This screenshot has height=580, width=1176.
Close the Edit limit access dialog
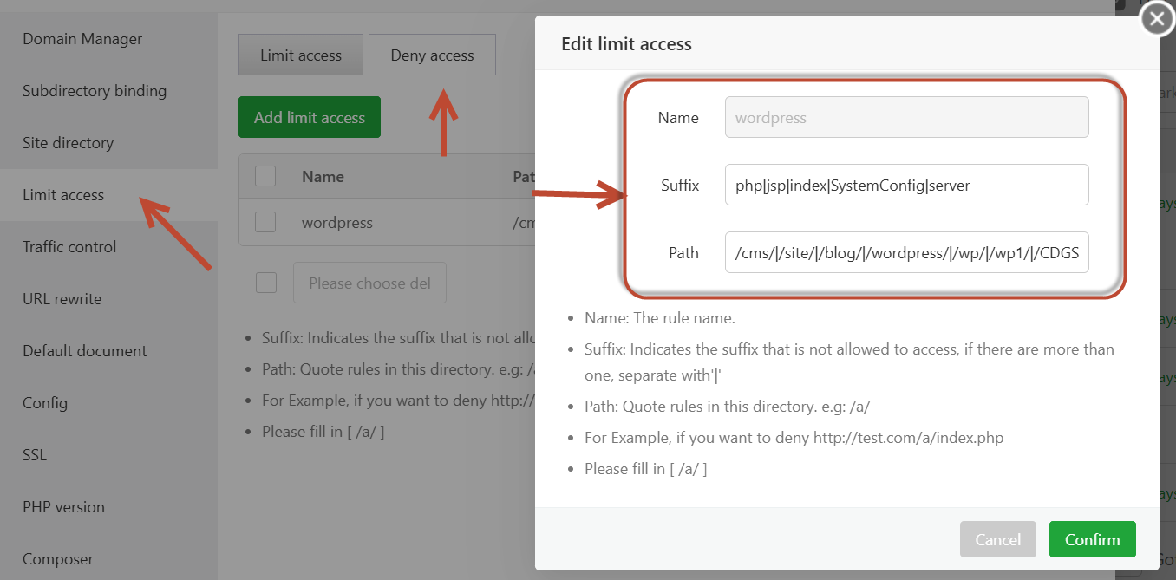(1157, 19)
